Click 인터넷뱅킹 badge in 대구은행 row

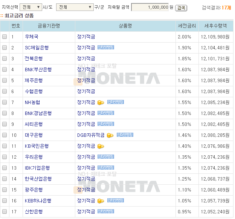(125, 135)
